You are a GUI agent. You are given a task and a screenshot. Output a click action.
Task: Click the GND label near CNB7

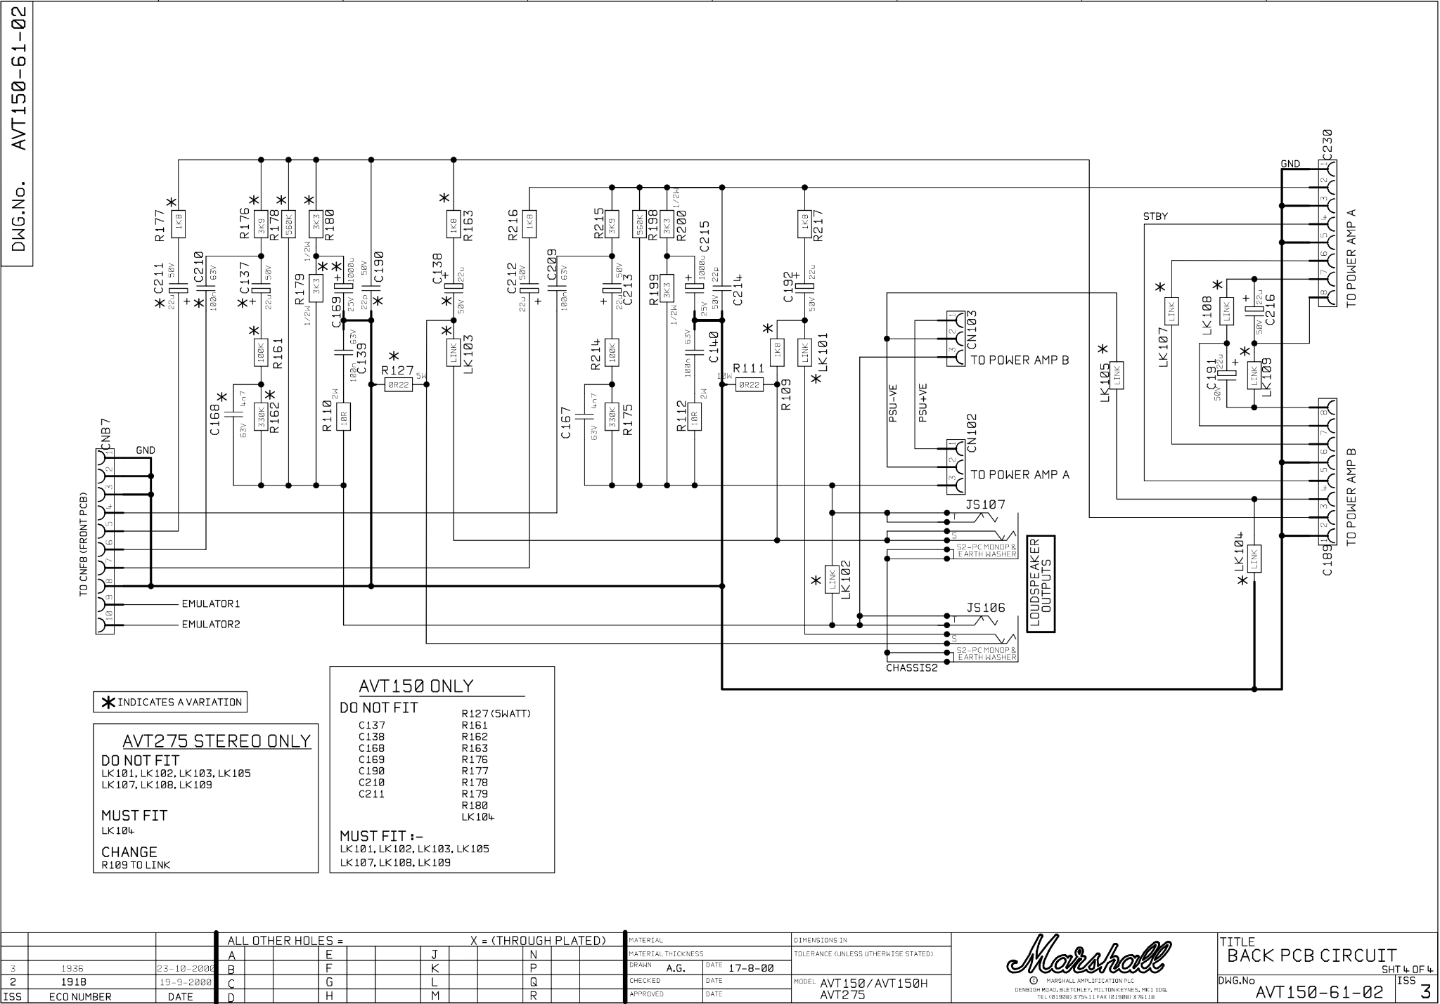[x=146, y=450]
